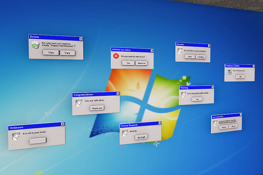Screen dimensions: 263x175
Task: Click the Move on button
Action: point(141,63)
